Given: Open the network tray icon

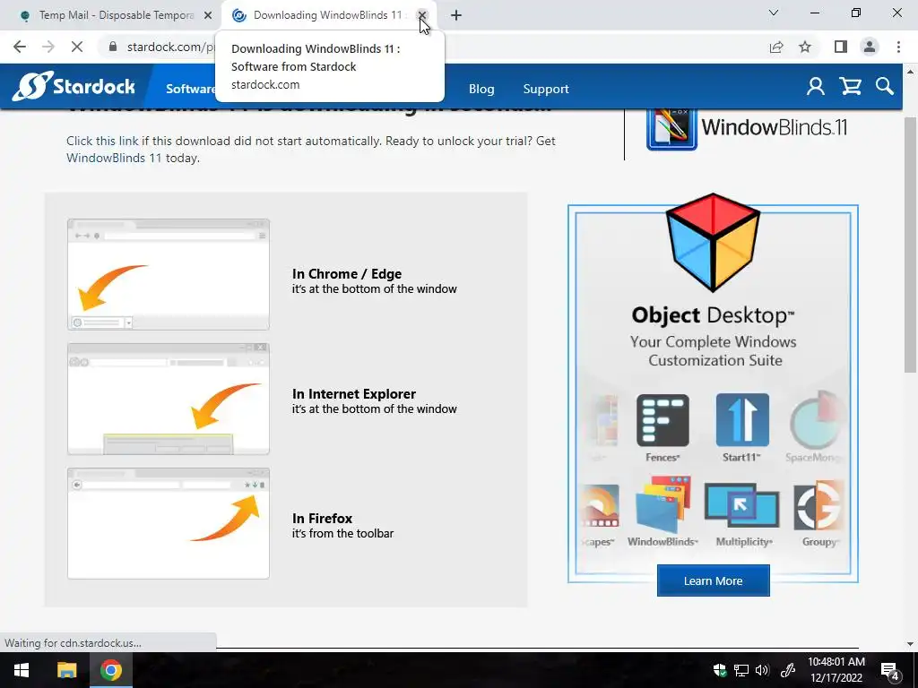Looking at the screenshot, I should click(x=741, y=670).
